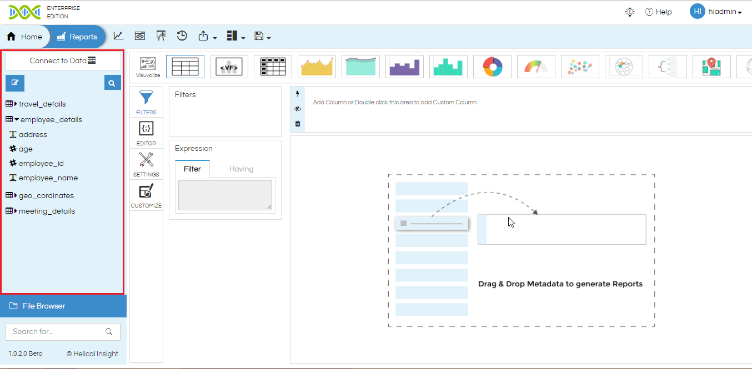
Task: Select the map pin visualization
Action: click(711, 67)
